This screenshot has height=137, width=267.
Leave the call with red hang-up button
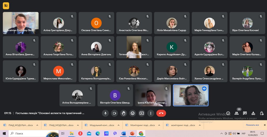161,113
